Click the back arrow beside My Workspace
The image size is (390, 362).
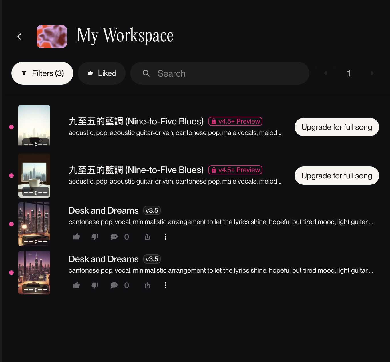pos(19,37)
